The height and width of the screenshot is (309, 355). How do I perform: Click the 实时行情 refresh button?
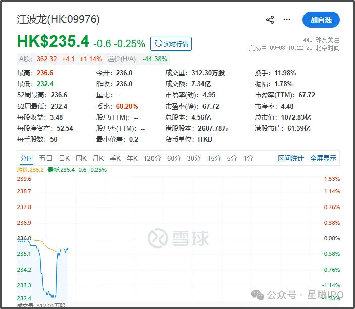[171, 44]
